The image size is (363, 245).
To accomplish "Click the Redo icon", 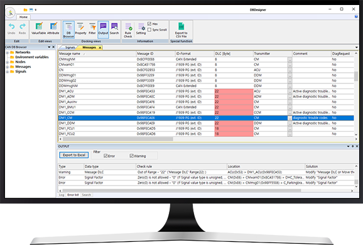I will click(x=22, y=29).
